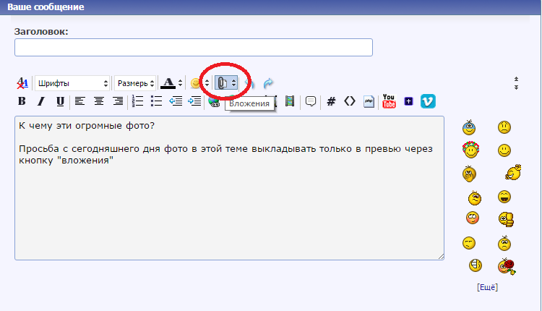Click the remove formatting icon
The image size is (542, 311).
coord(22,83)
